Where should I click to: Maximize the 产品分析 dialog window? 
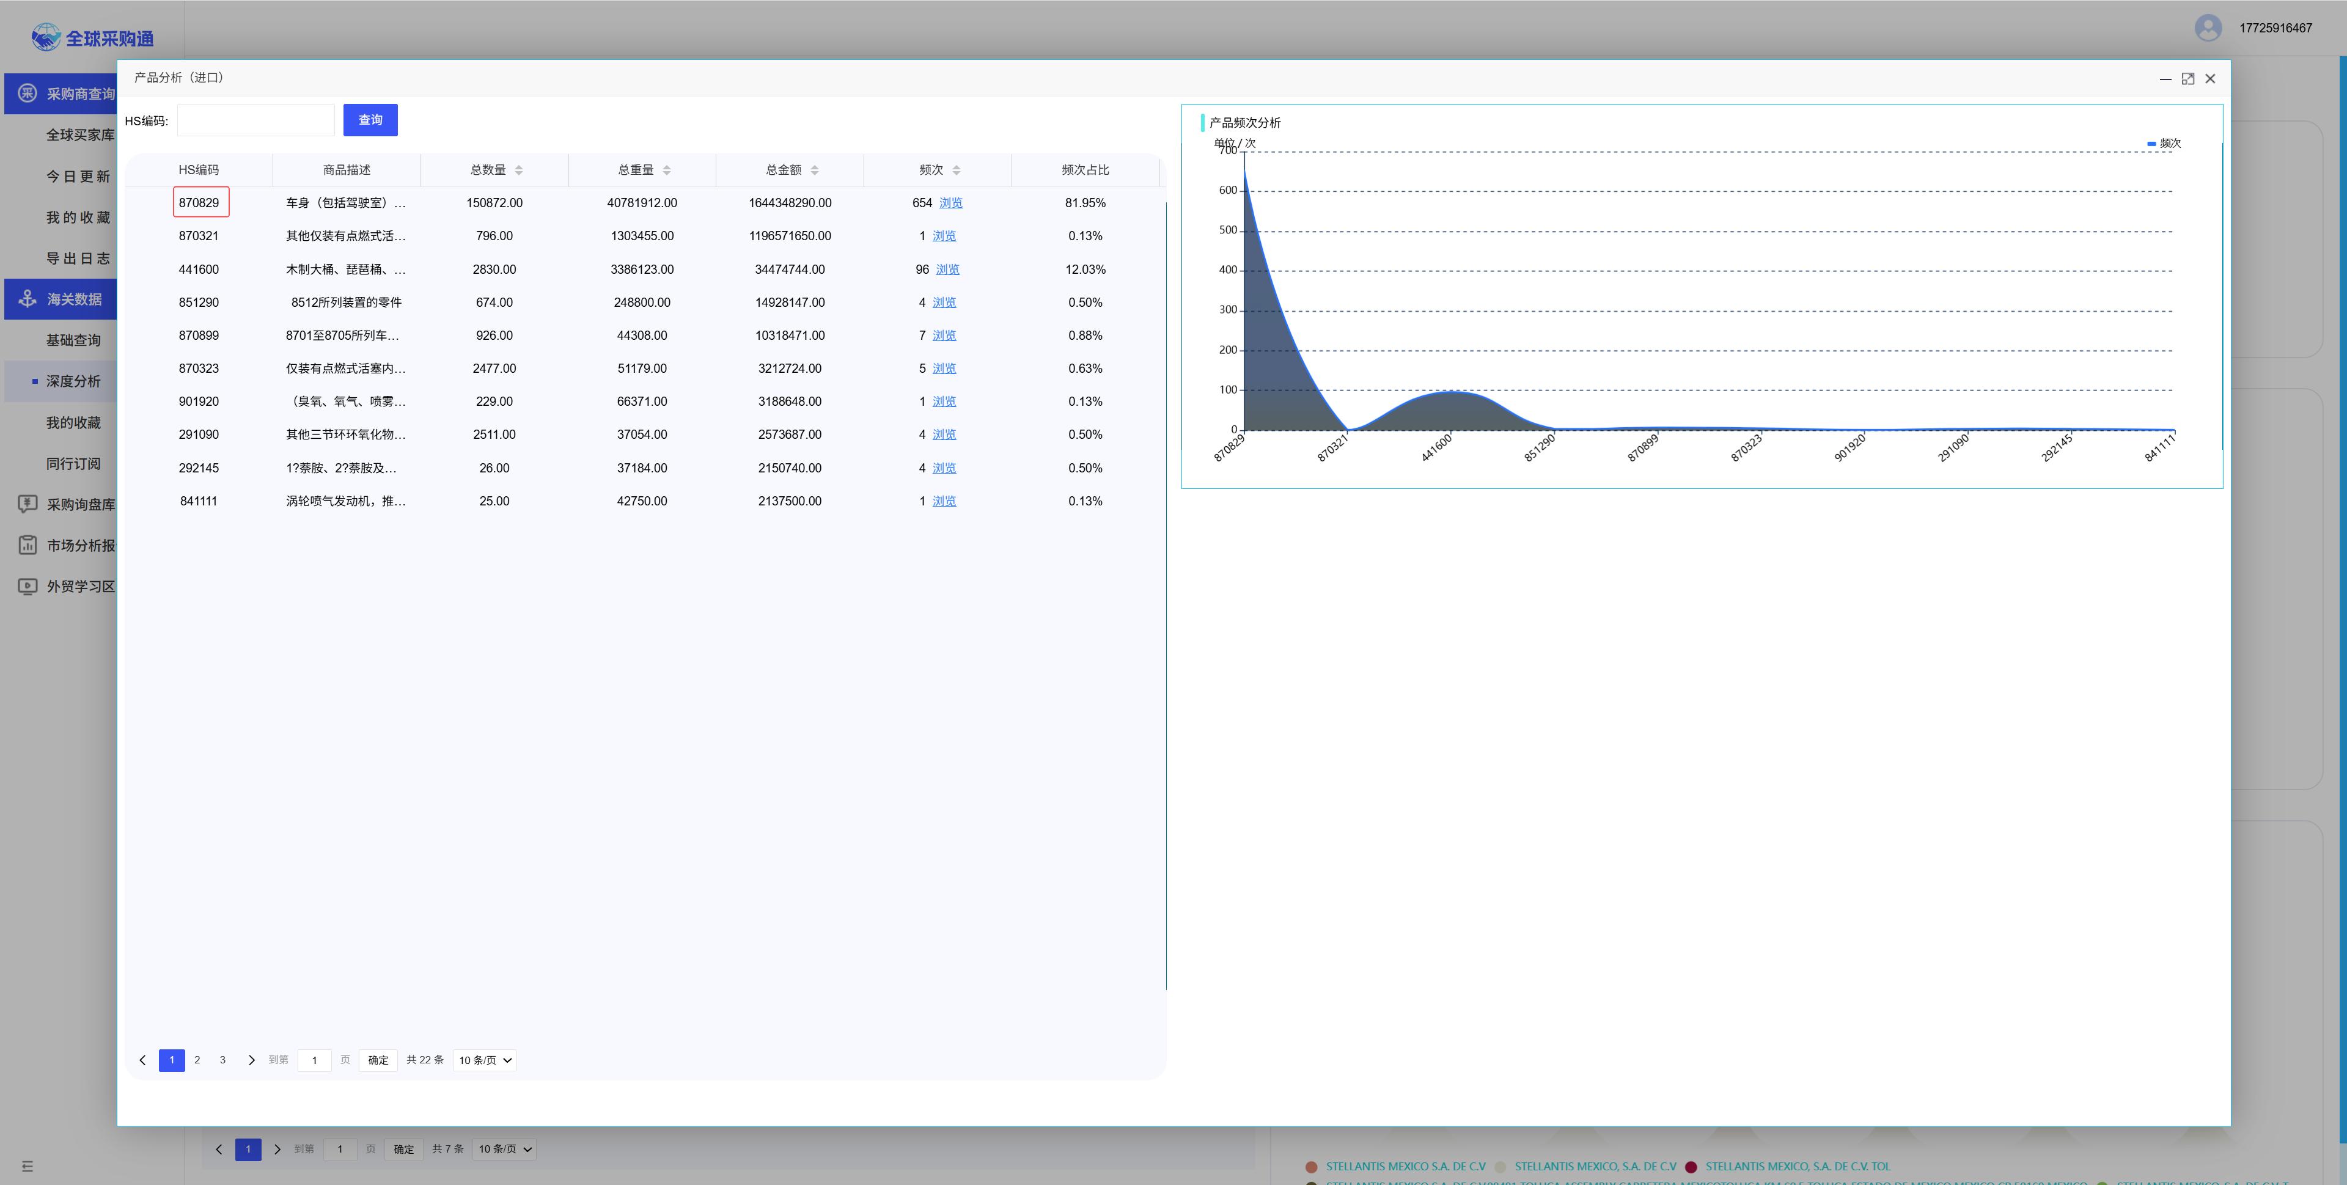click(2187, 79)
